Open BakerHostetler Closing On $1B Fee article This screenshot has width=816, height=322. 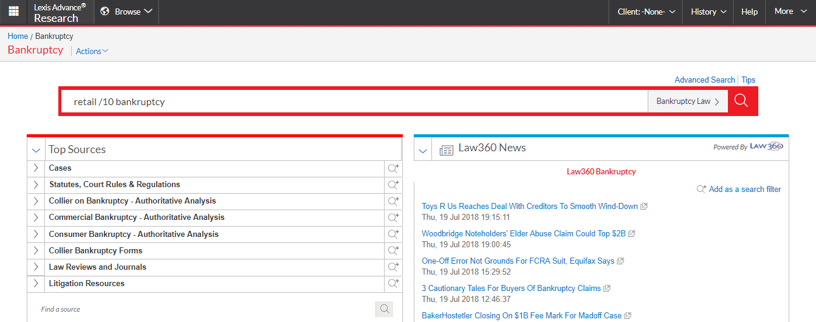click(522, 316)
